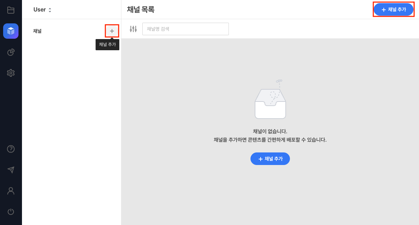419x225 pixels.
Task: Click the plus icon next to 채널 panel
Action: [x=112, y=31]
